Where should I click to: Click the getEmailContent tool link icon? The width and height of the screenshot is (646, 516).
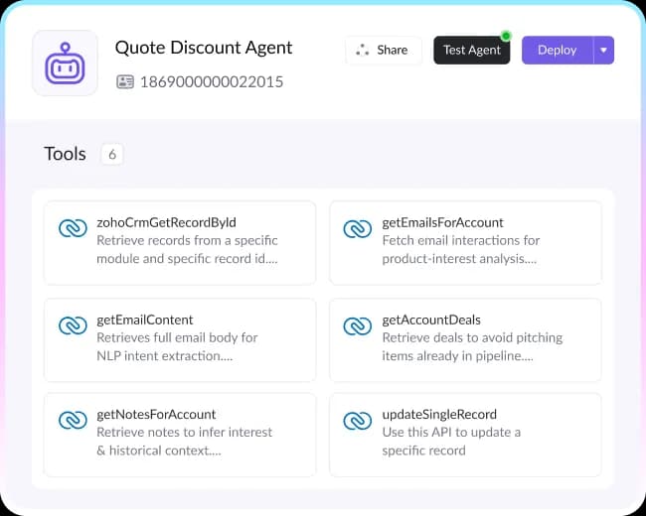click(73, 325)
